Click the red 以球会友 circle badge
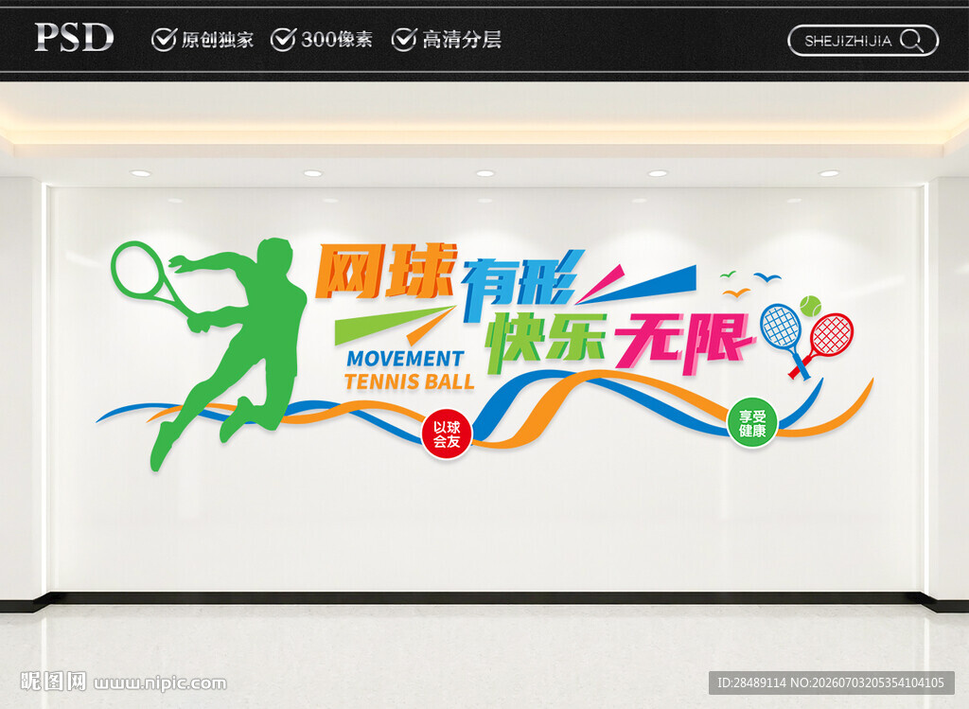This screenshot has height=709, width=969. click(447, 434)
